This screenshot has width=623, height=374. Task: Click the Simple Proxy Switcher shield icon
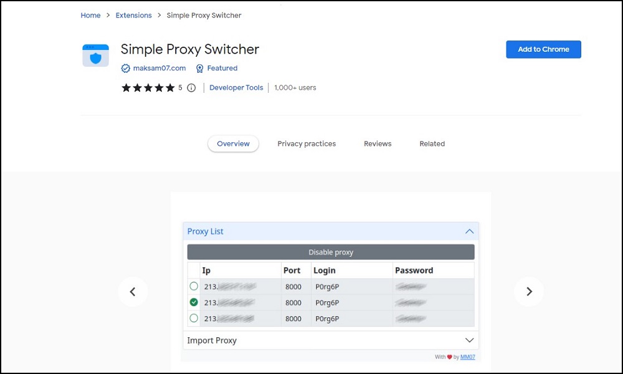coord(95,55)
